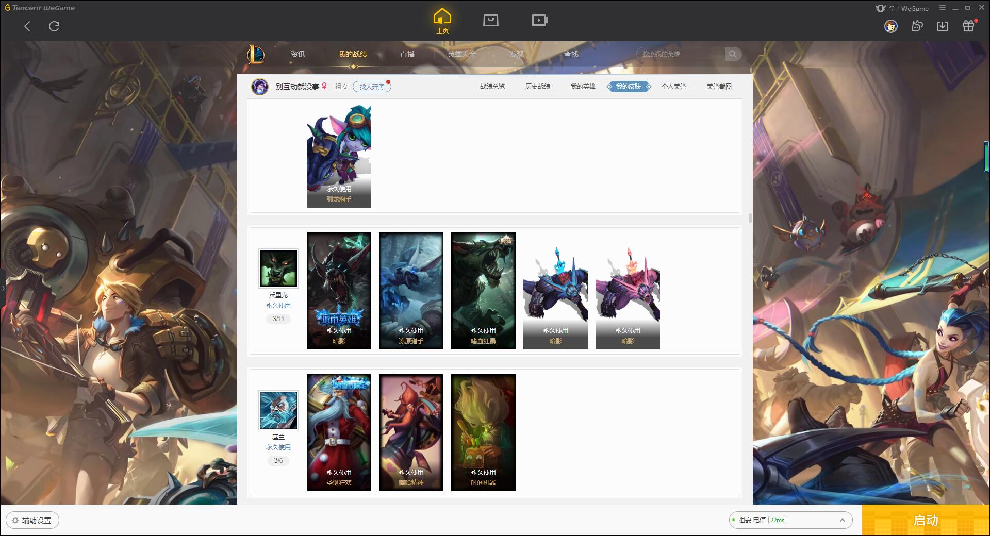The image size is (990, 536).
Task: Click 永久使用 under 沃里克 name
Action: (278, 306)
